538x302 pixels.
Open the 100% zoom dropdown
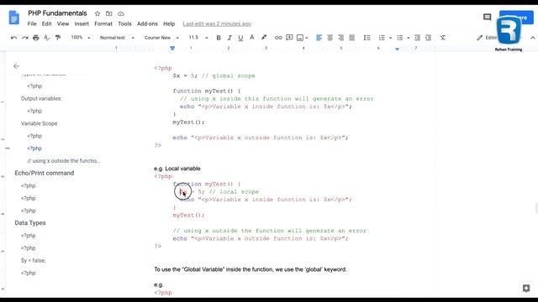[x=81, y=37]
